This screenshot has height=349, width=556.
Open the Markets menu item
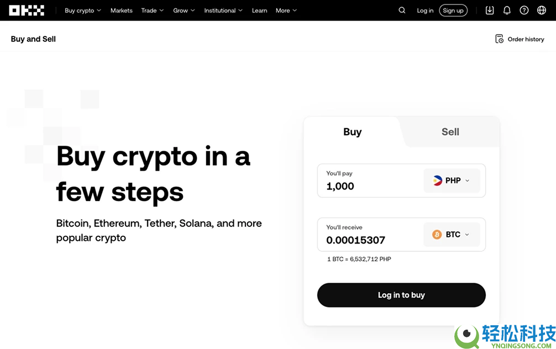122,10
